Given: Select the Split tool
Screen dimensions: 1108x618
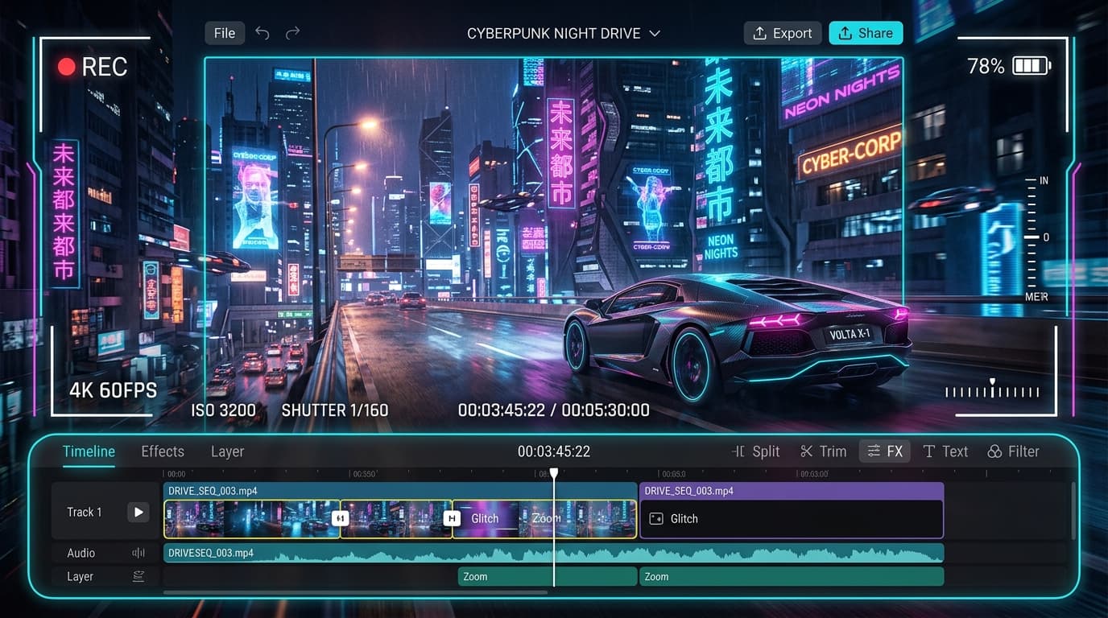Looking at the screenshot, I should pyautogui.click(x=755, y=451).
